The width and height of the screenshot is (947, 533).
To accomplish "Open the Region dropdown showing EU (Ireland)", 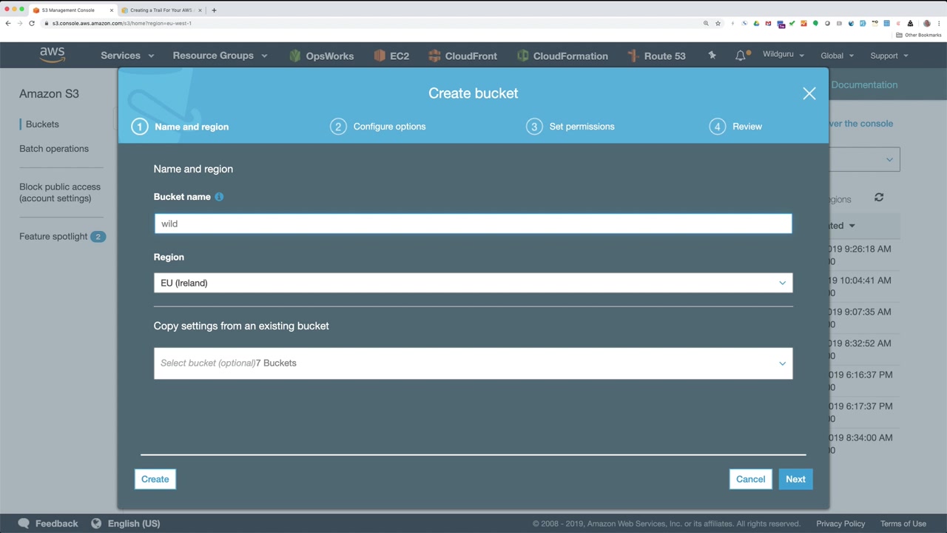I will click(x=473, y=283).
